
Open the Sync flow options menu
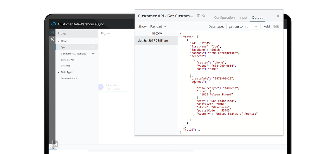coord(93,47)
